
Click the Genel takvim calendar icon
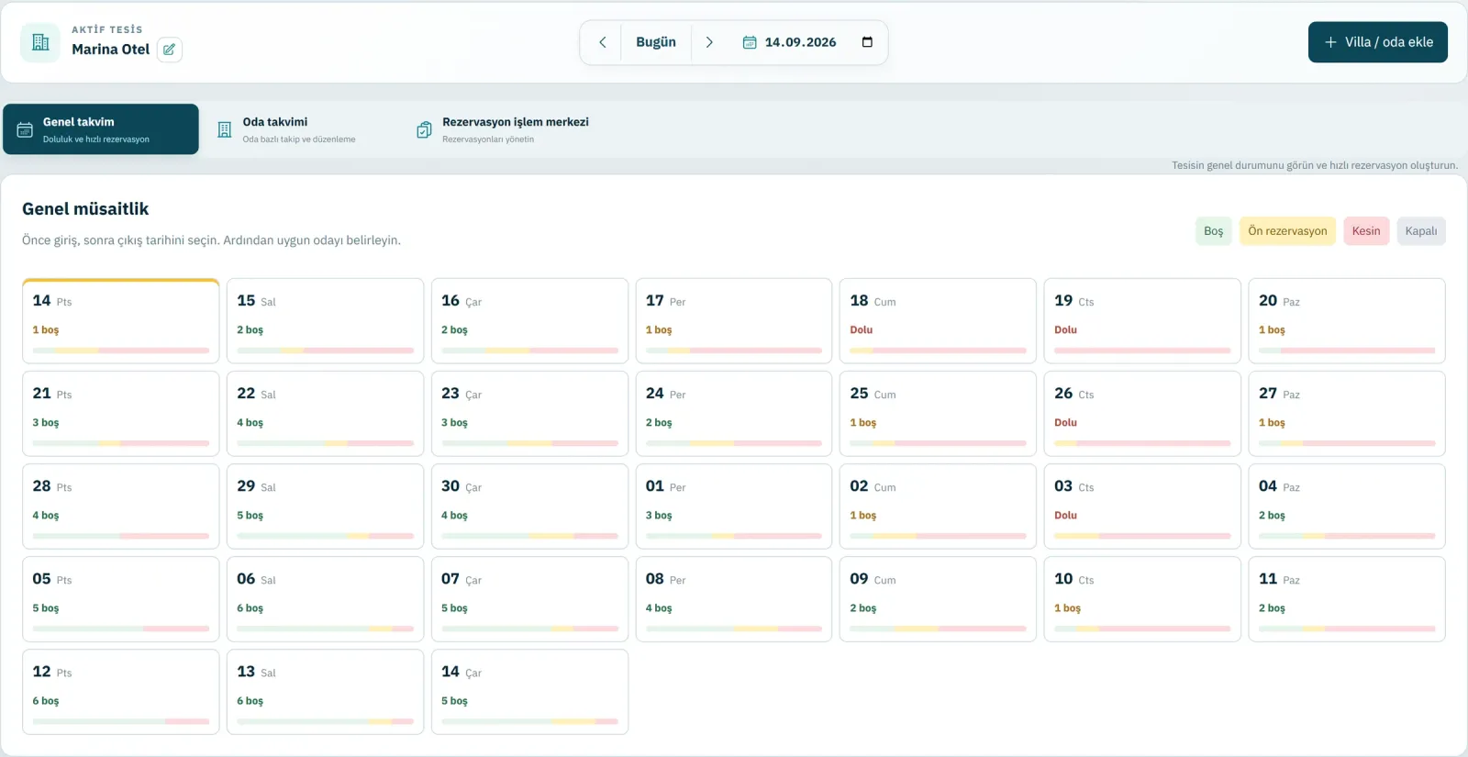coord(25,129)
